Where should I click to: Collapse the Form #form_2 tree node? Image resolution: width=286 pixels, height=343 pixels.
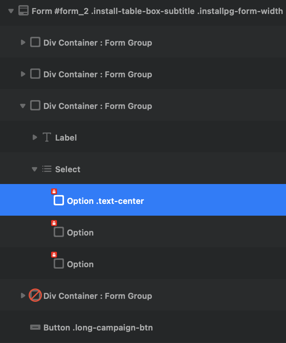pos(11,11)
